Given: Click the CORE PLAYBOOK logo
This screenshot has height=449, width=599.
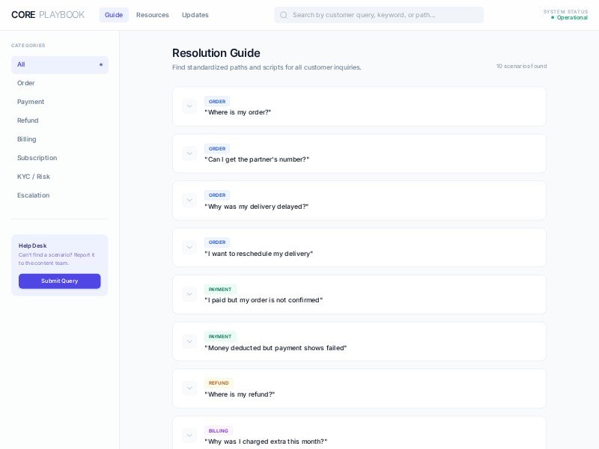Looking at the screenshot, I should pos(48,15).
